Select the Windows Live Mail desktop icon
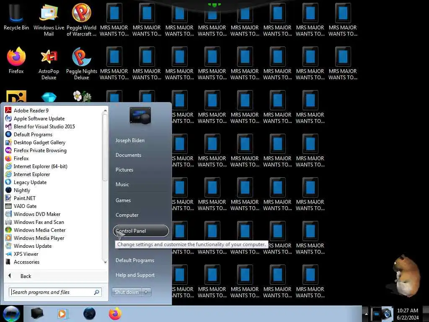The image size is (429, 322). point(49,20)
